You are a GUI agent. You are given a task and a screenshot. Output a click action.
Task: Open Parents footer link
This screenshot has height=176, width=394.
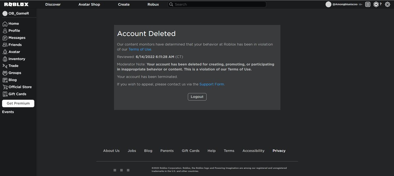pos(167,151)
